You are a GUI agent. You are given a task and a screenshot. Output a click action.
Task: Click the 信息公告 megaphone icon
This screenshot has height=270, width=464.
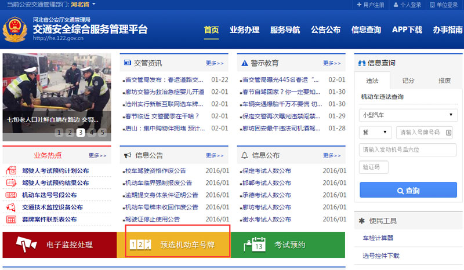(128, 155)
